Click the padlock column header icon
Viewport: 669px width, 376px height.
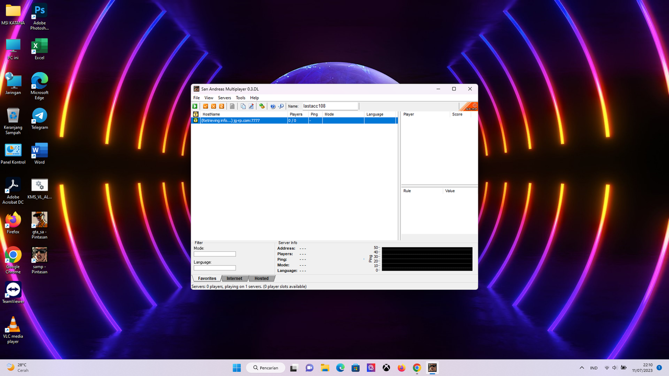pyautogui.click(x=195, y=114)
